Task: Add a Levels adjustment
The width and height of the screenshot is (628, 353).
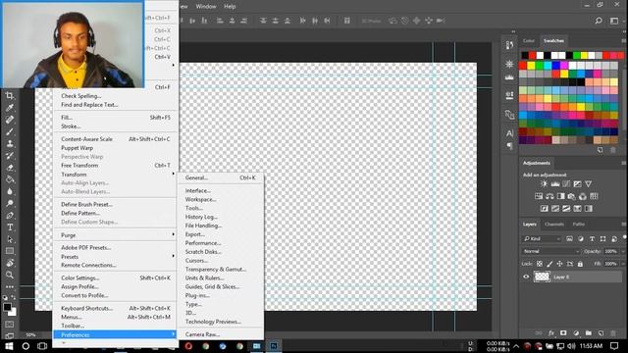Action: pos(555,184)
